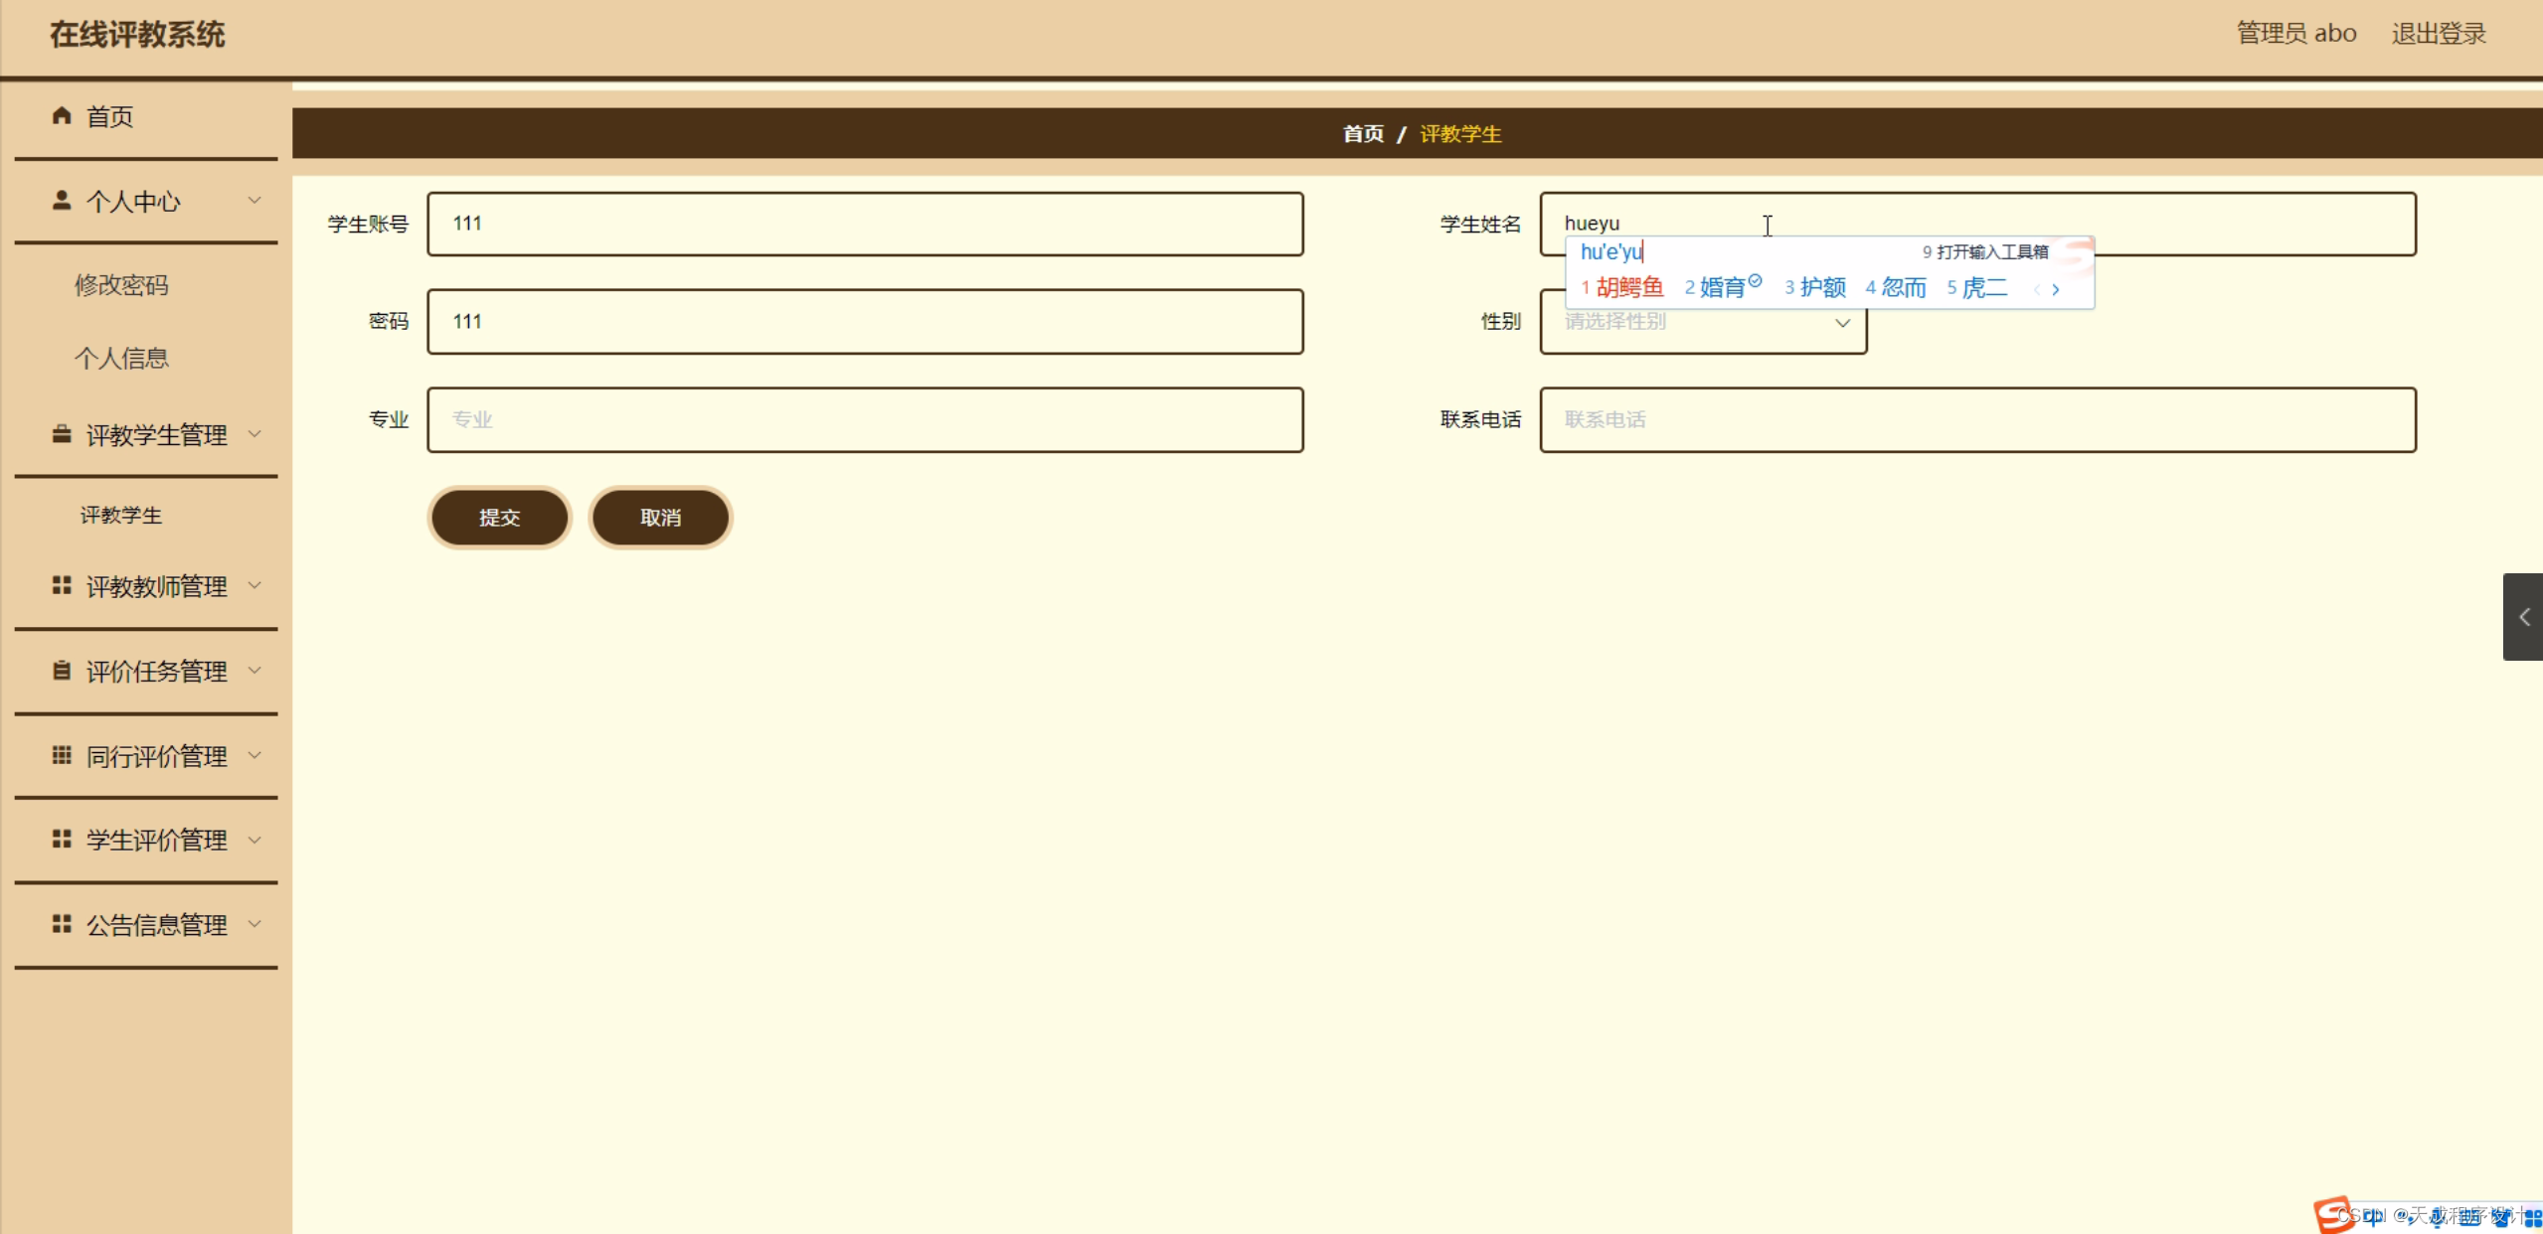The image size is (2543, 1234).
Task: Select the 公告信息管理 sidebar icon
Action: (61, 924)
